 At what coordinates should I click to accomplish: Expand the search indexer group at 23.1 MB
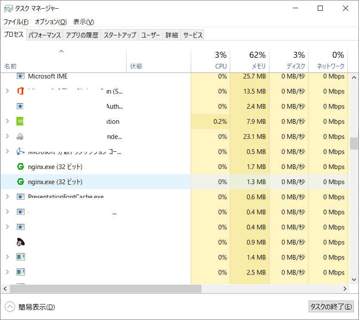[x=7, y=136]
